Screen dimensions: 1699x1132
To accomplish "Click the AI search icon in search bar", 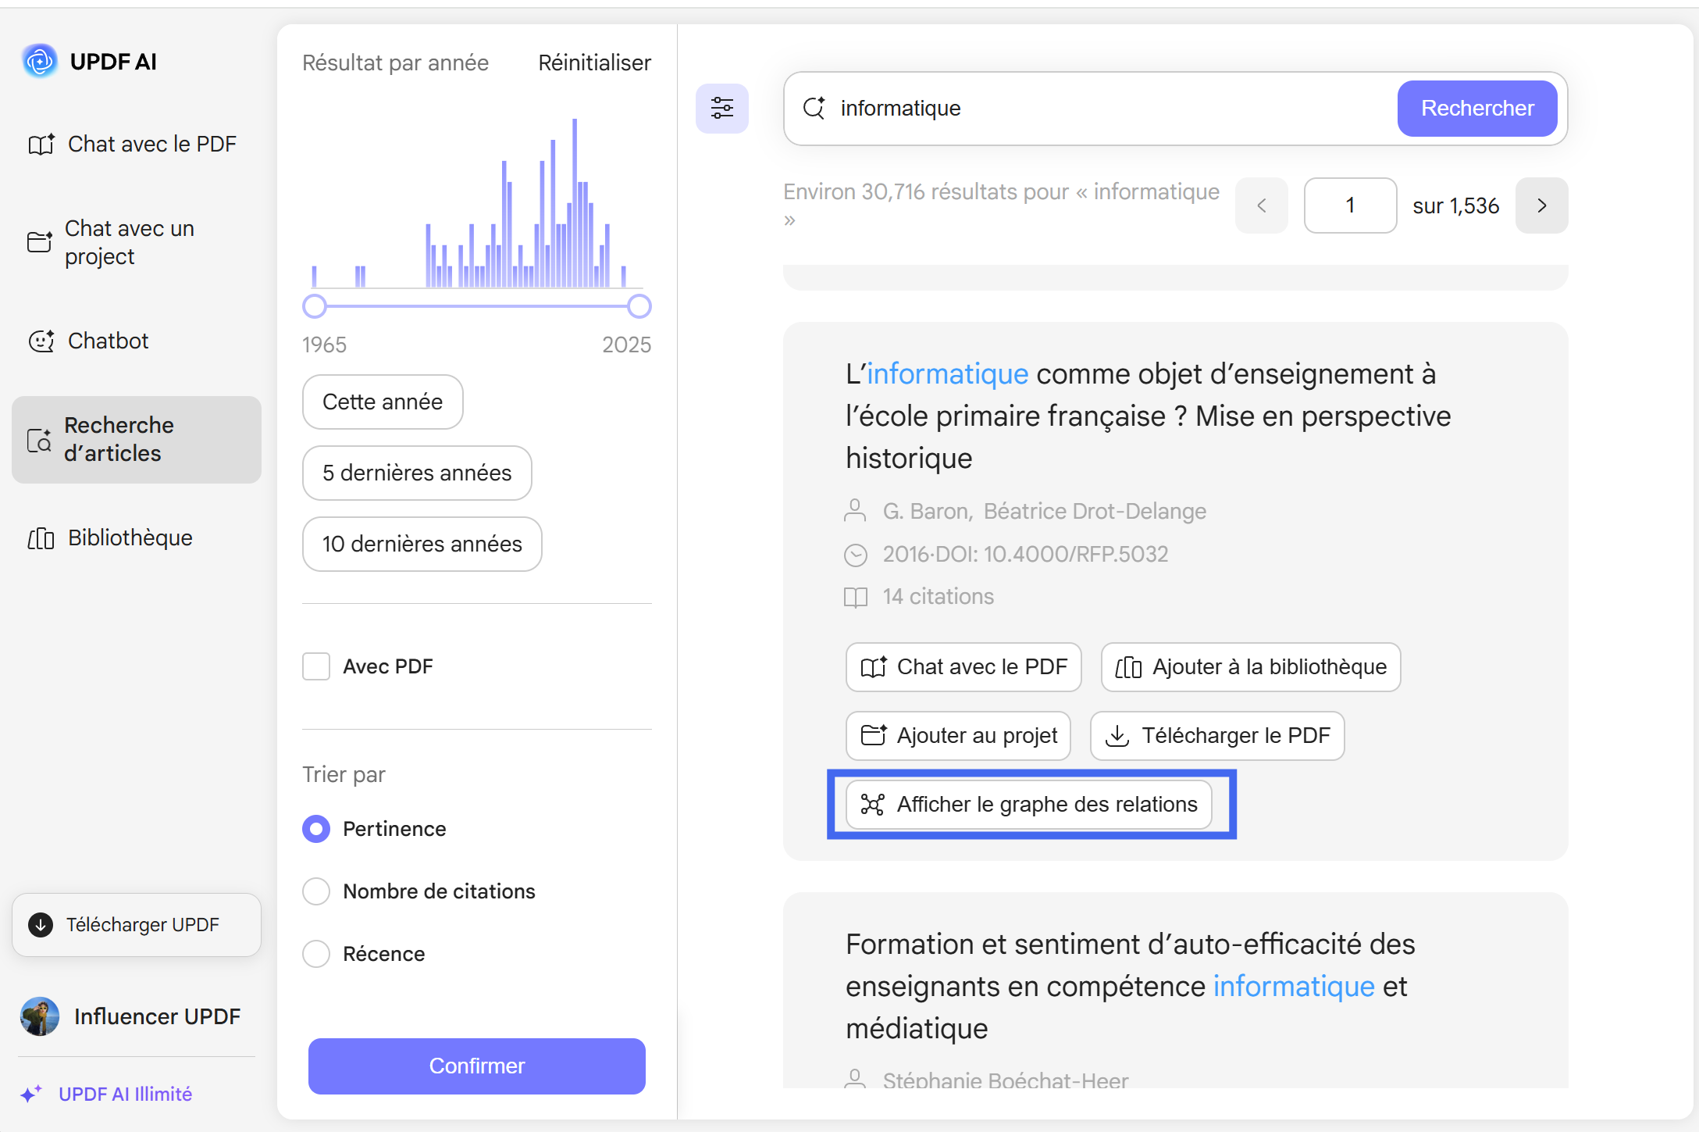I will pos(814,108).
